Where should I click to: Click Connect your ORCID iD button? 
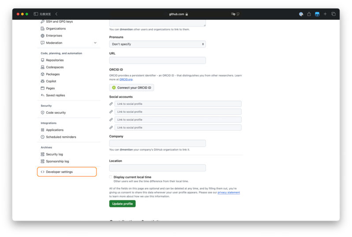click(132, 88)
